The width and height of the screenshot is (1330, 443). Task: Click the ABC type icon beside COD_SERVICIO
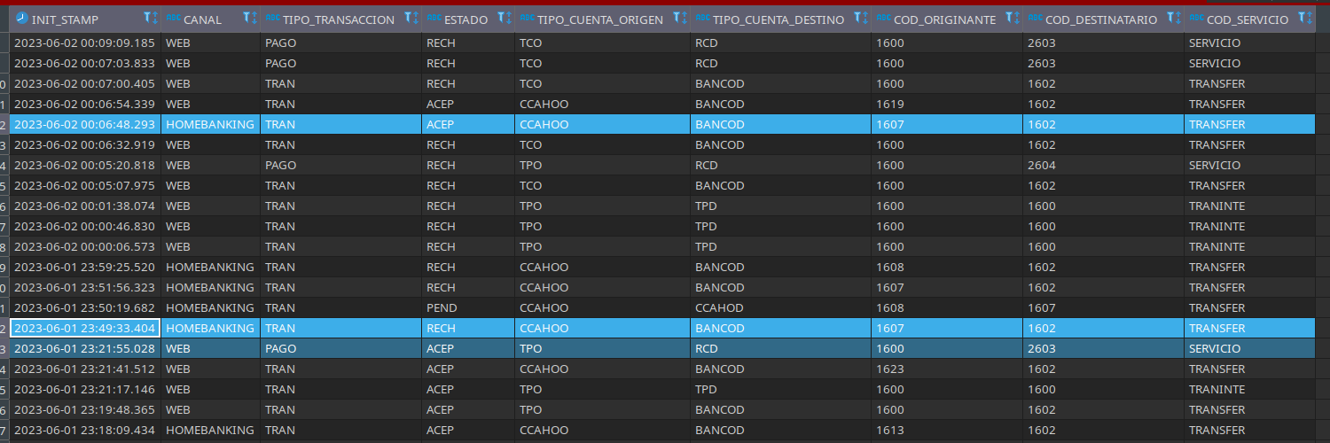1196,19
